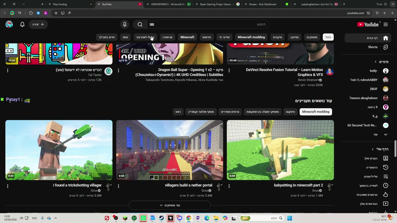Image resolution: width=397 pixels, height=223 pixels.
Task: Start voice search with the microphone
Action: [x=125, y=24]
